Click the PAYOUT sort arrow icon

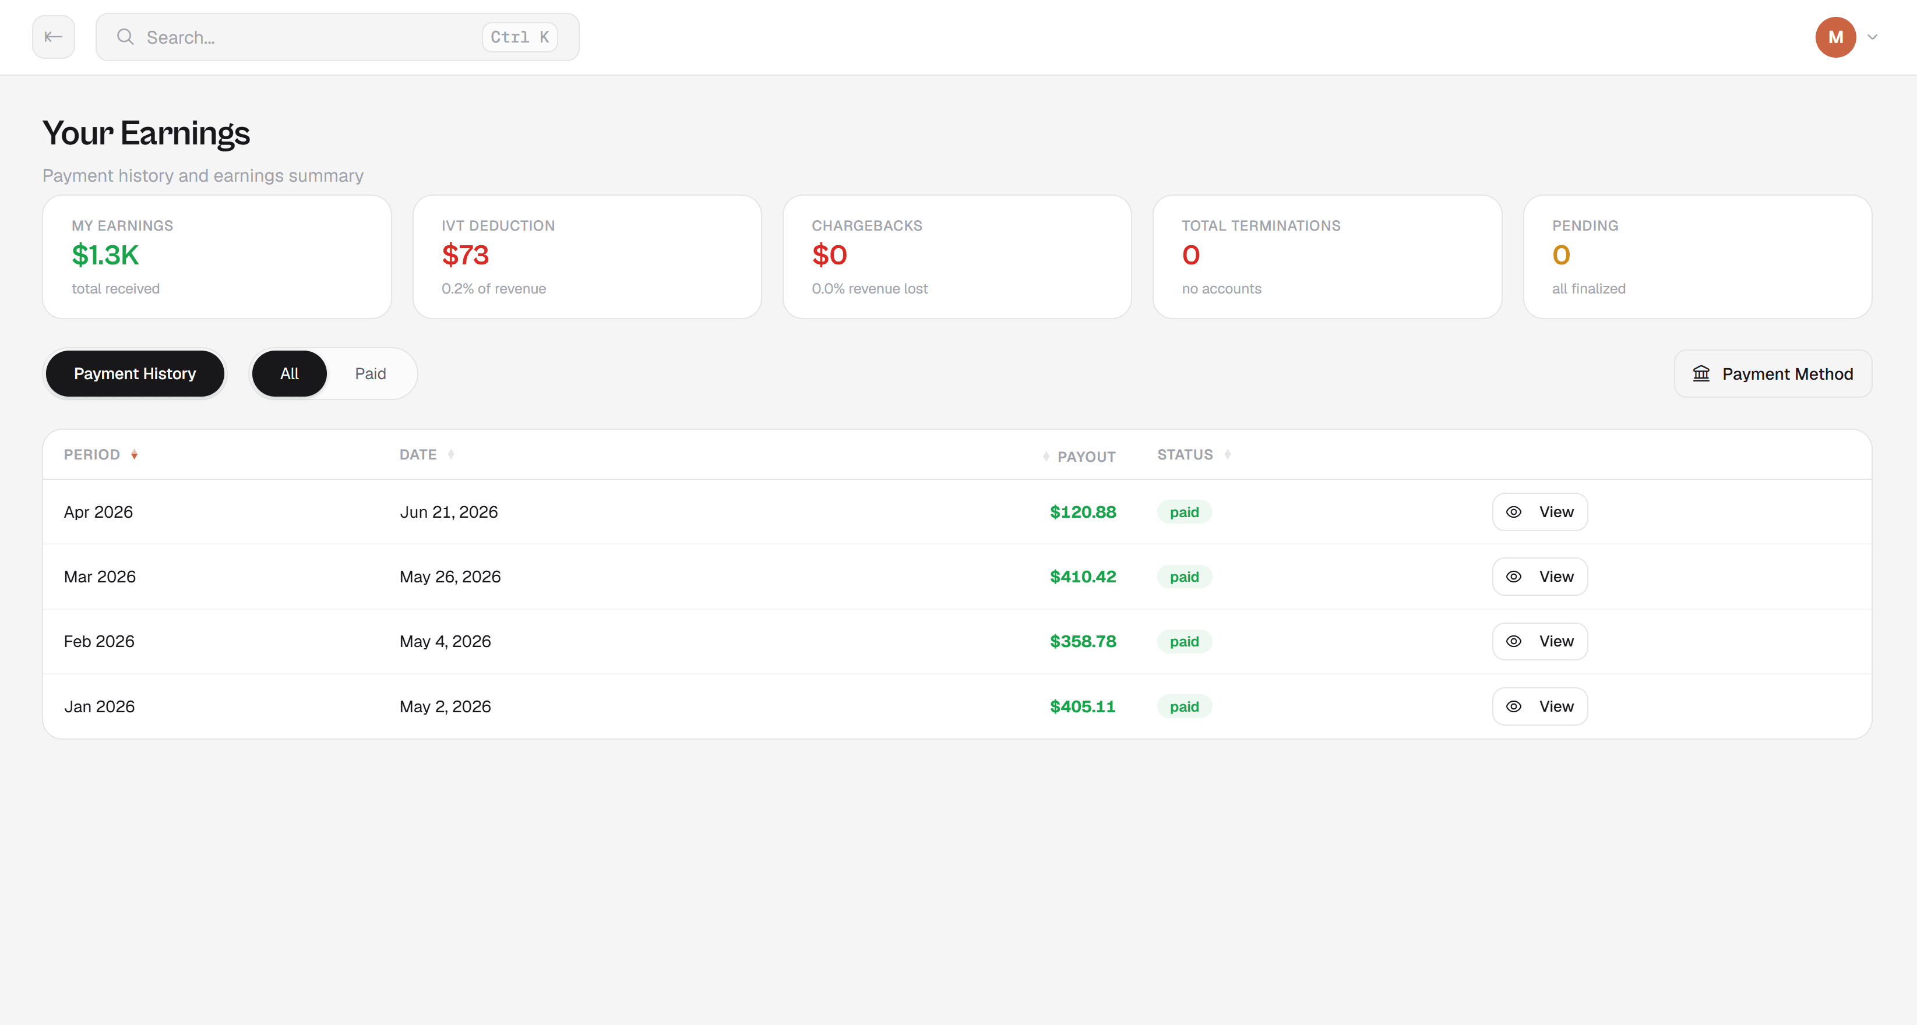click(x=1046, y=457)
